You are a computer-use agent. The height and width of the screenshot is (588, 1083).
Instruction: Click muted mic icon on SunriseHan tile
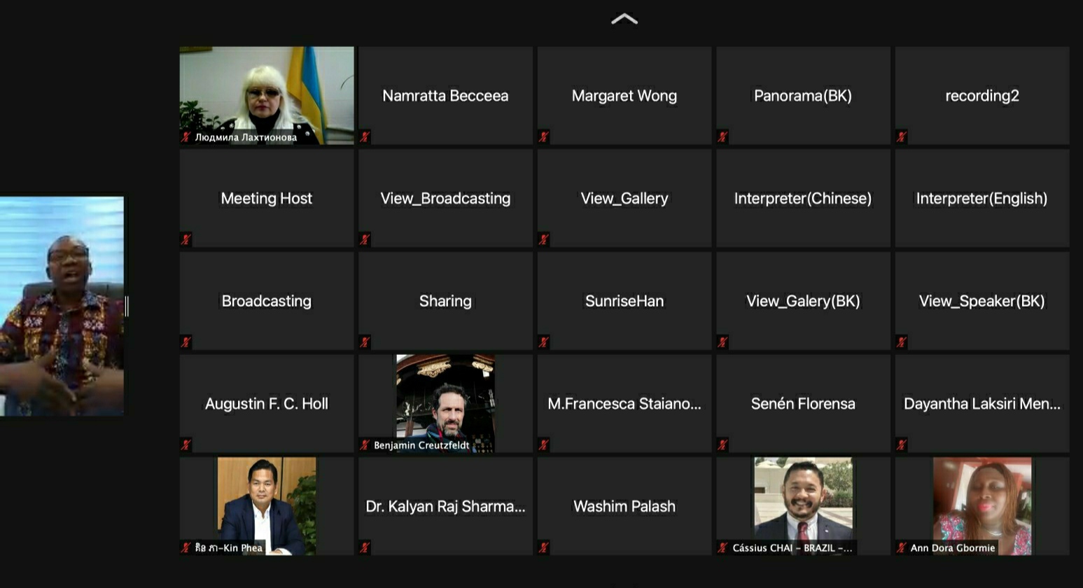coord(544,342)
